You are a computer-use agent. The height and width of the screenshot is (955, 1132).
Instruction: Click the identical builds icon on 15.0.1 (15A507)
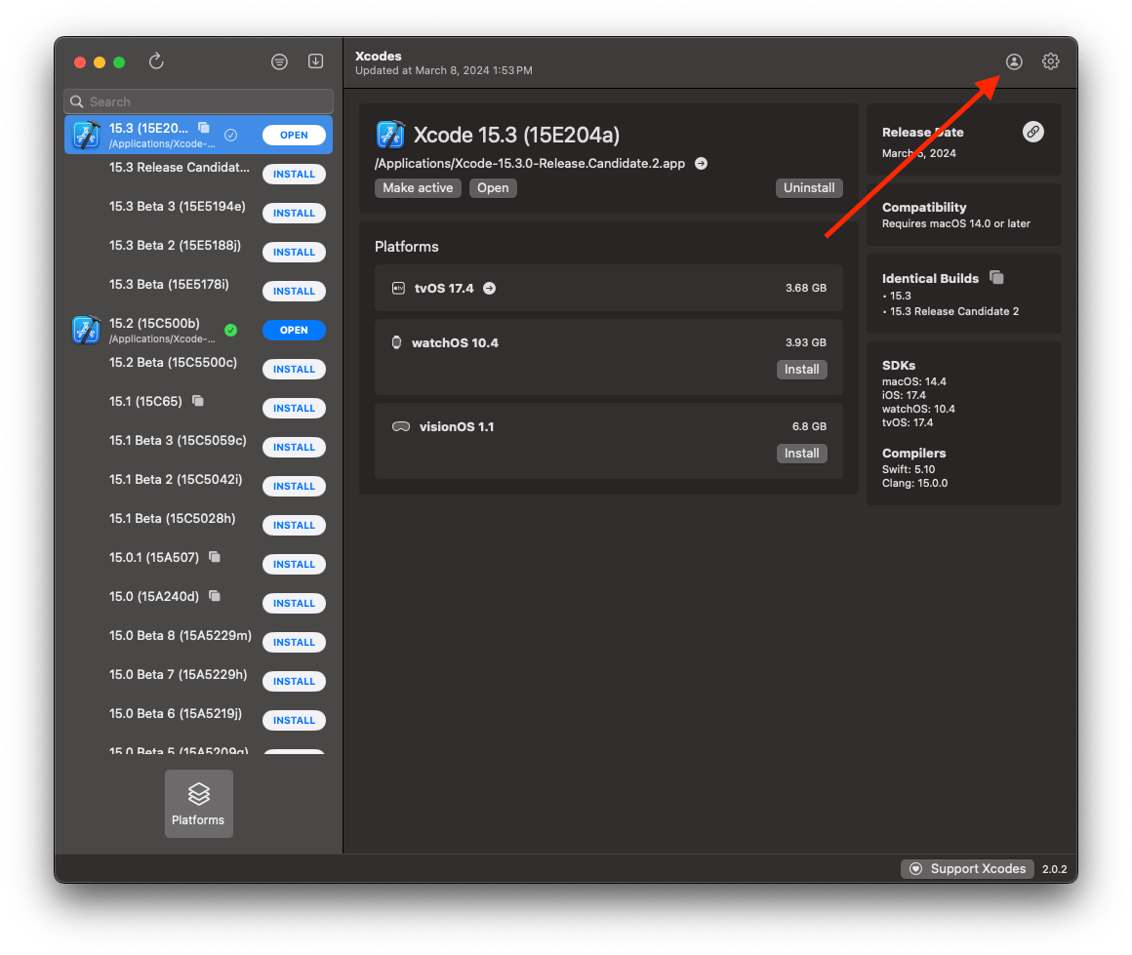[x=215, y=557]
